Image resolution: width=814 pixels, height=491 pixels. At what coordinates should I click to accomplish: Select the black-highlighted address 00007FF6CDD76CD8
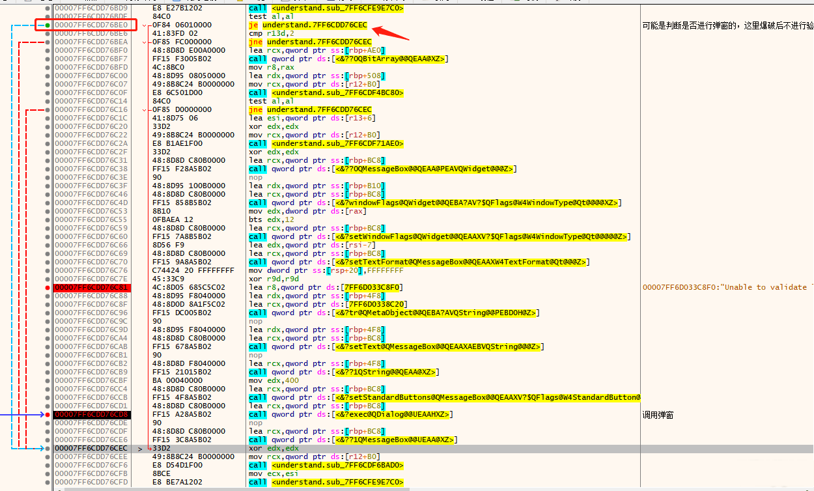tap(91, 414)
